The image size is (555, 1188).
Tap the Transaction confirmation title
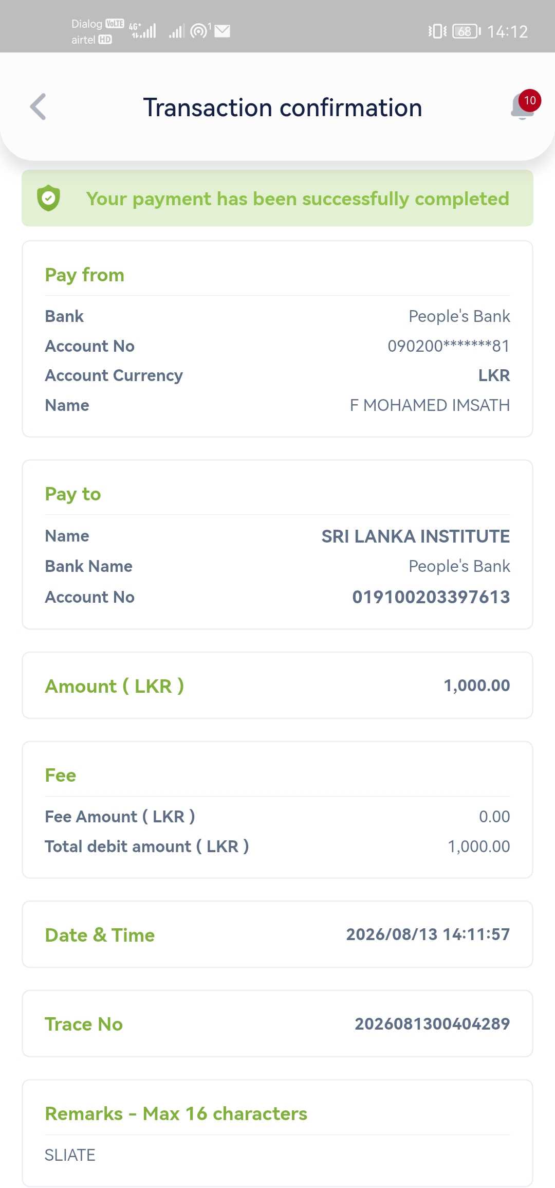tap(283, 107)
